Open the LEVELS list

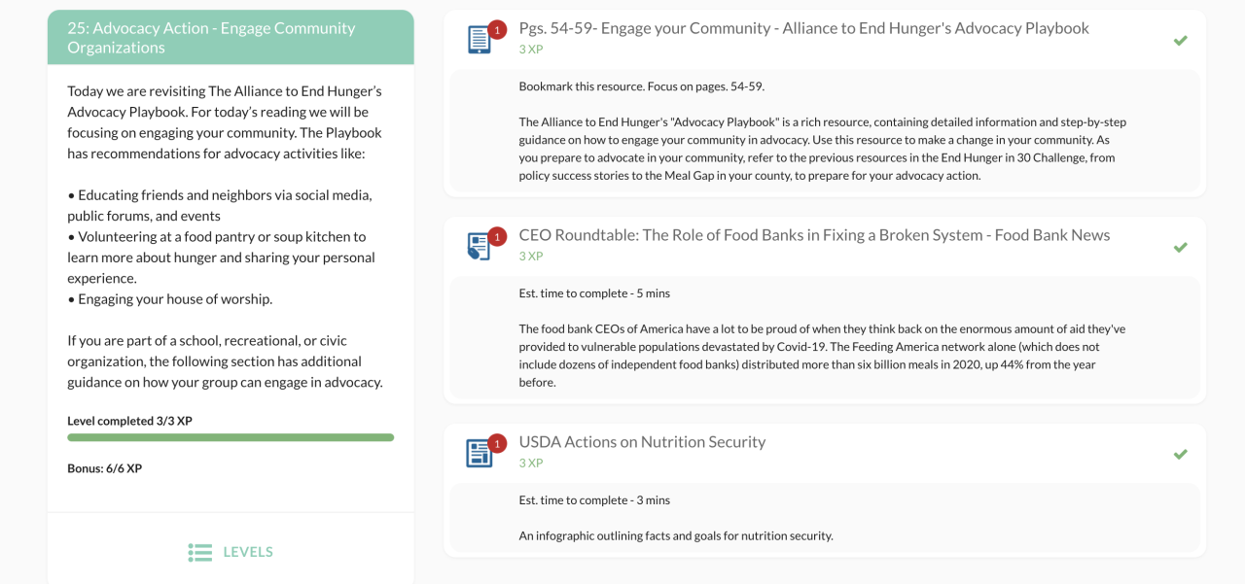(248, 552)
